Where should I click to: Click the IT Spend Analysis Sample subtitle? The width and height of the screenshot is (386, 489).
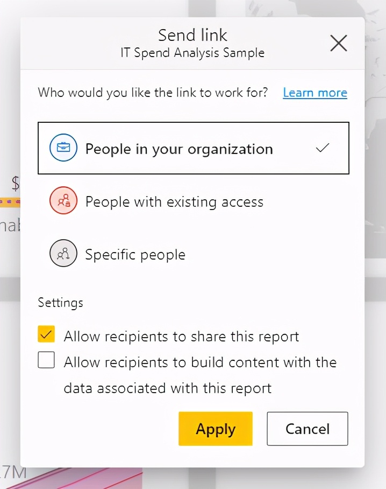(192, 53)
